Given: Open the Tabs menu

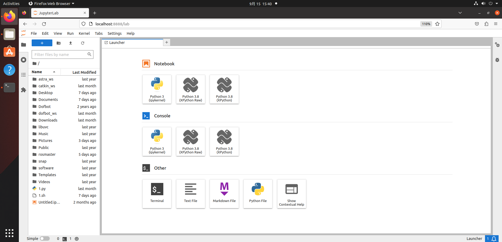Looking at the screenshot, I should tap(99, 33).
